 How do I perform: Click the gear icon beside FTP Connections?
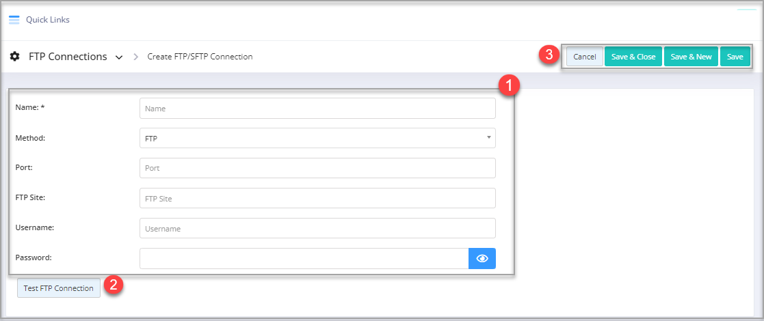click(14, 57)
